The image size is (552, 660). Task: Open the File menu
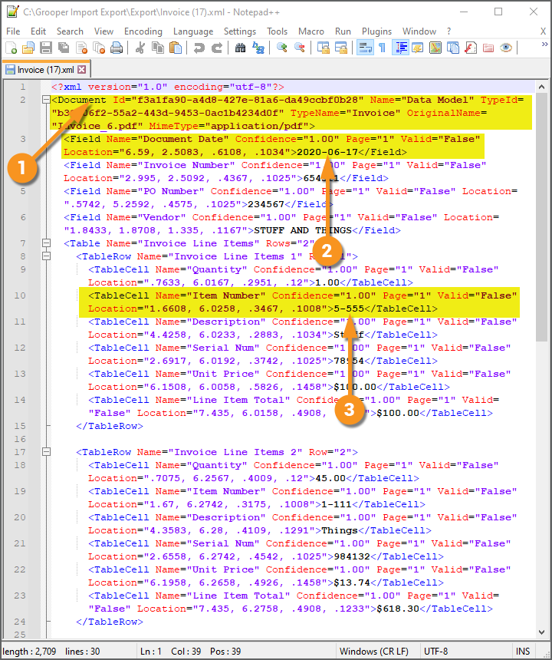click(x=13, y=31)
